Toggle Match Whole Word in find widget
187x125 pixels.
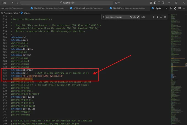click(x=134, y=17)
